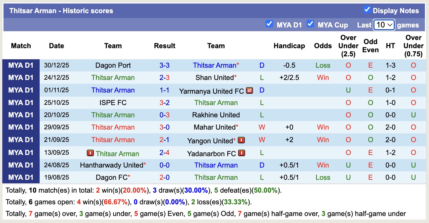
Task: Open the Rakhine United team name
Action: click(216, 115)
